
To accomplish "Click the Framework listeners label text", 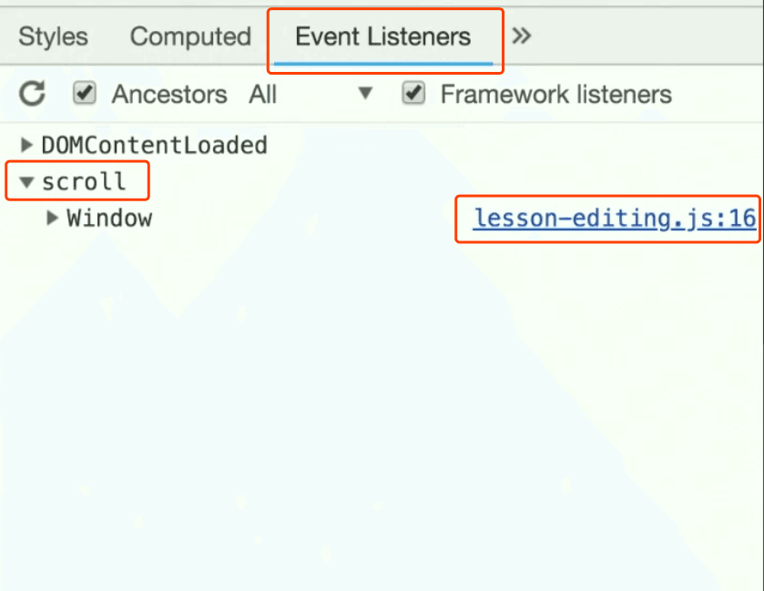I will [556, 94].
